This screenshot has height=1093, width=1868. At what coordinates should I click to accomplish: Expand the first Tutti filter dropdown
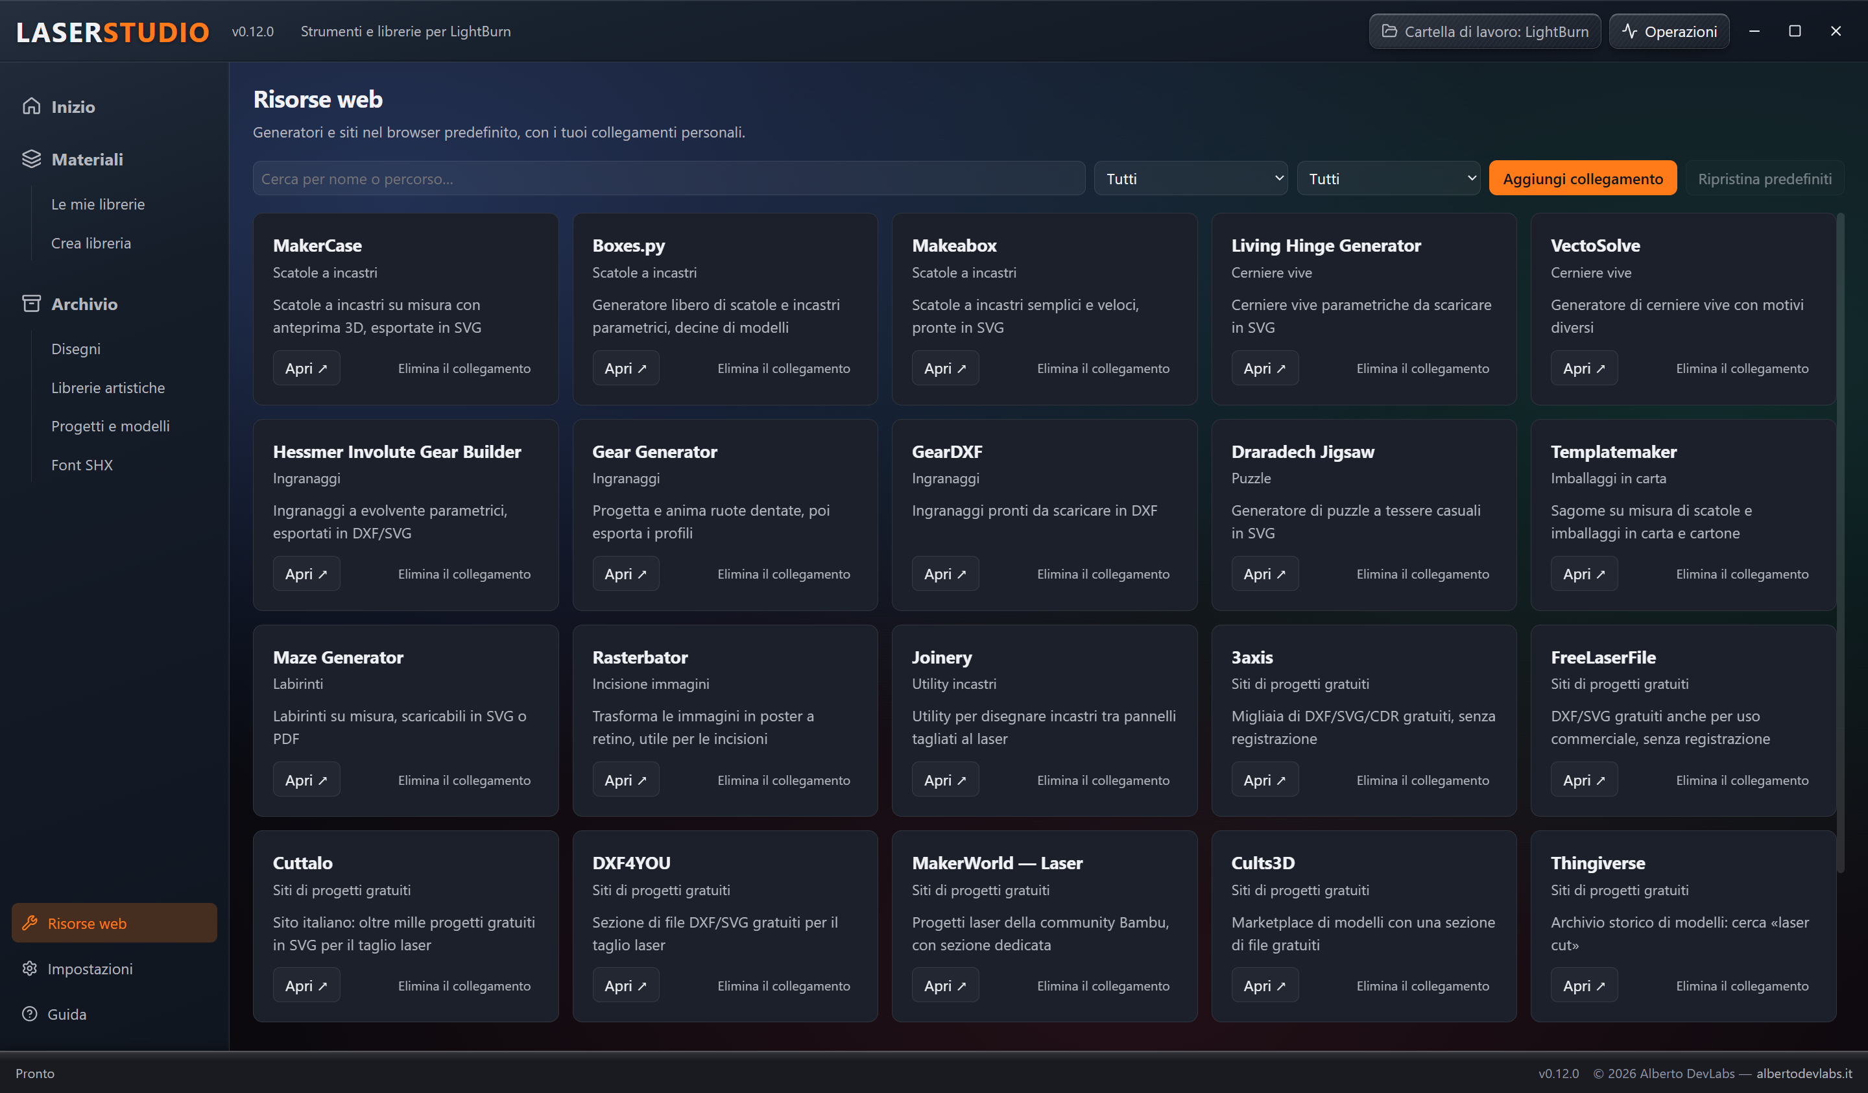click(x=1190, y=178)
